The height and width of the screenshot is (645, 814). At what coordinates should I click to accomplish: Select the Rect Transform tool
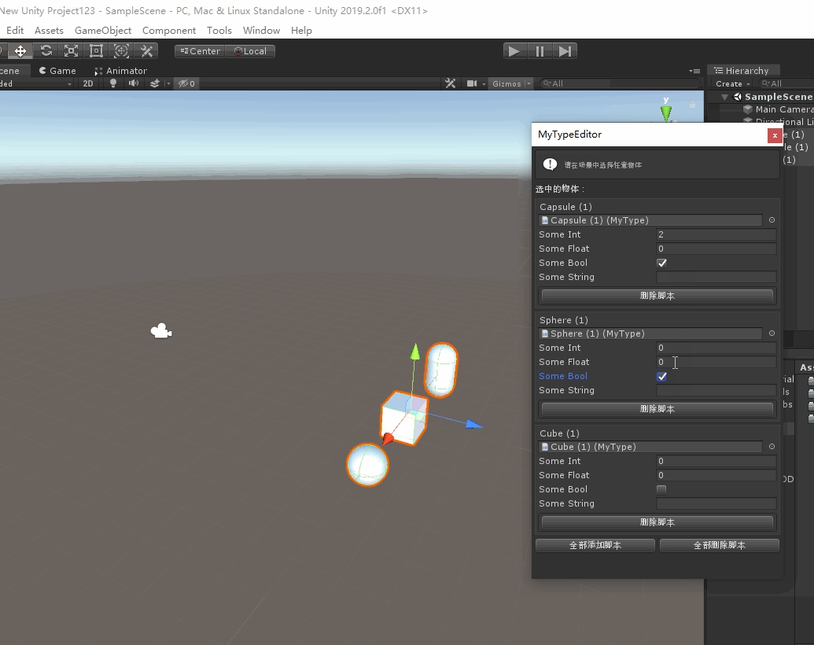[96, 51]
